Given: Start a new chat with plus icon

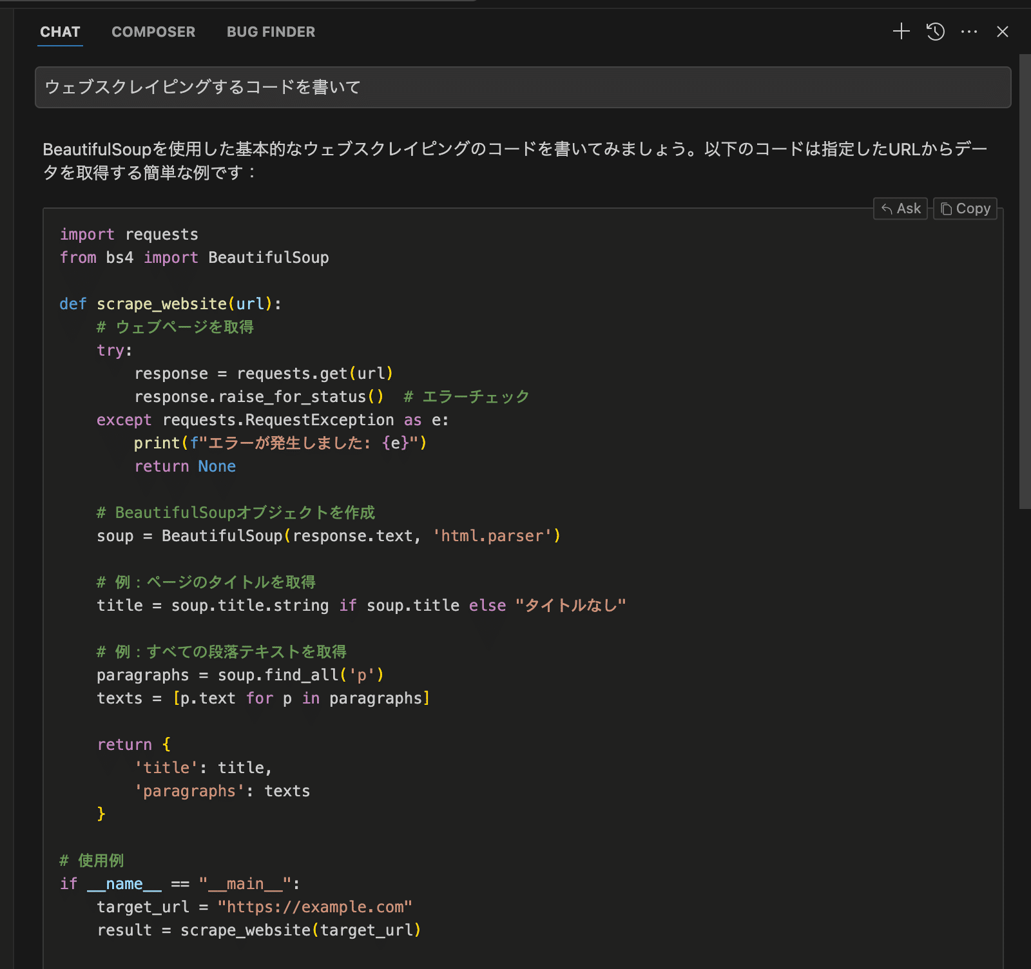Looking at the screenshot, I should point(901,32).
